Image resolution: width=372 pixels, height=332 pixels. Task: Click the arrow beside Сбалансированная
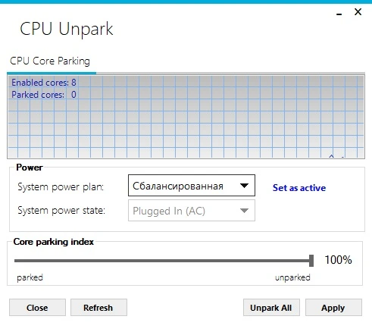point(244,186)
